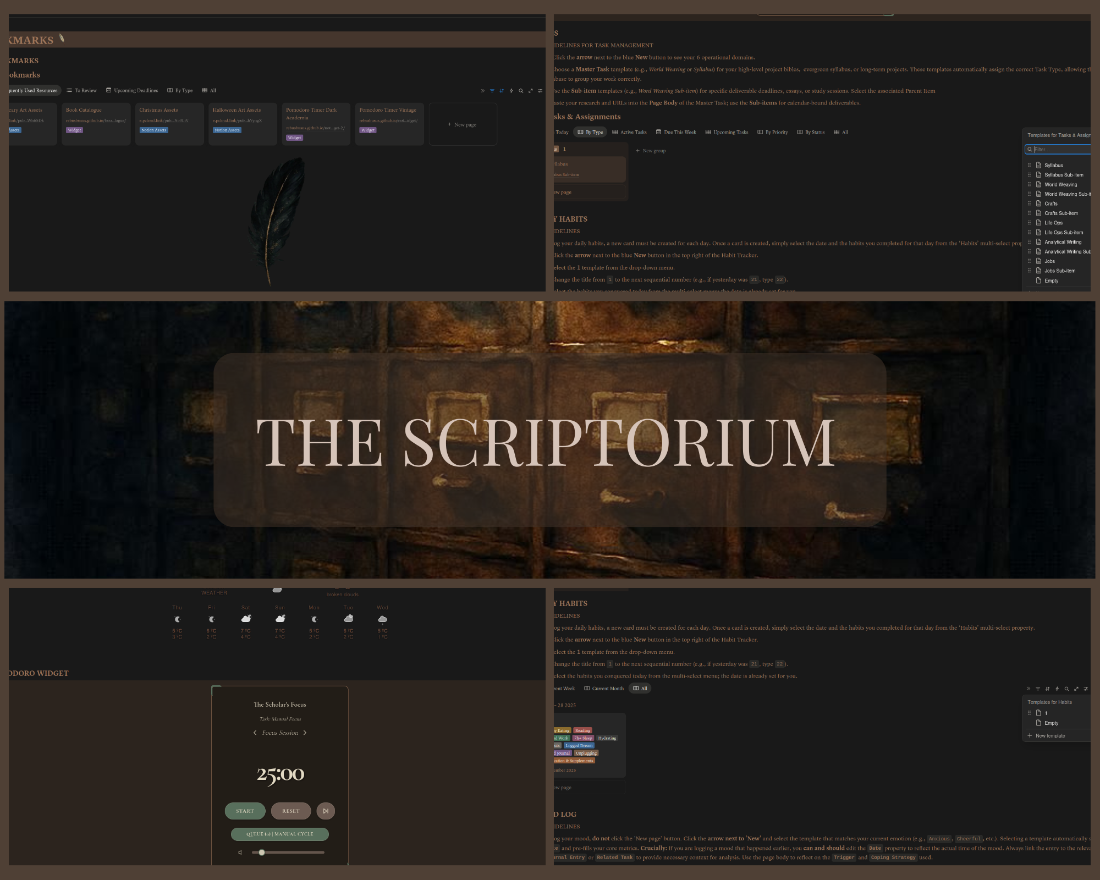Adjust the Pomodoro volume slider
Image resolution: width=1100 pixels, height=880 pixels.
[262, 853]
